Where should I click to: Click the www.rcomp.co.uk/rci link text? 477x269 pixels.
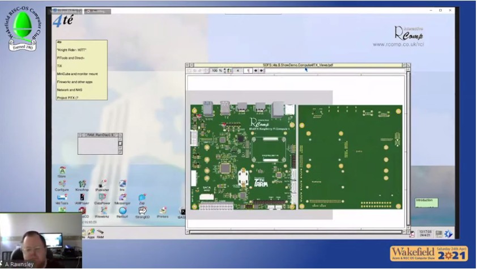tap(398, 44)
